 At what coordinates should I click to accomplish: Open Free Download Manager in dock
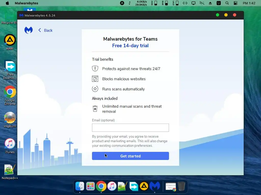134,186
